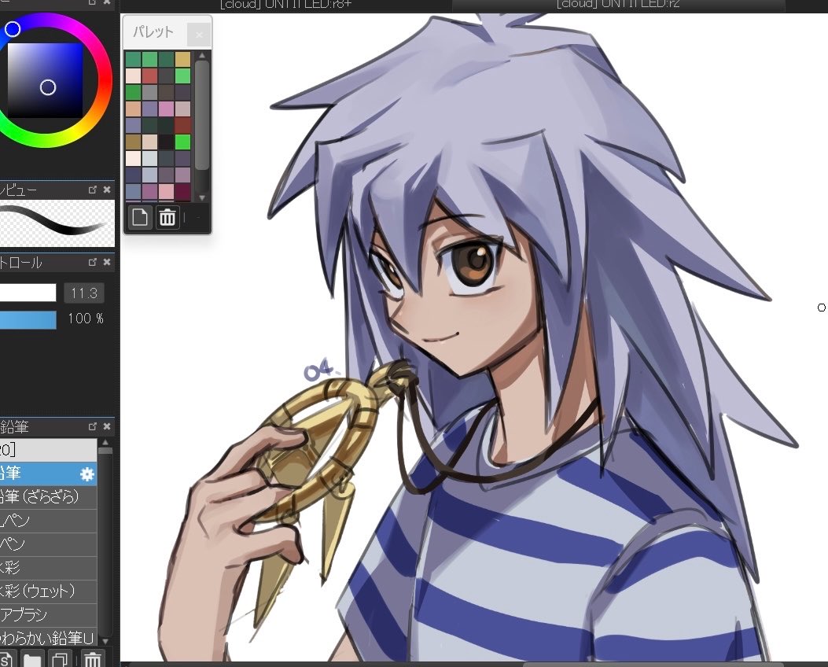Pick the light pink swatch in bottom row
This screenshot has height=667, width=828.
(167, 191)
